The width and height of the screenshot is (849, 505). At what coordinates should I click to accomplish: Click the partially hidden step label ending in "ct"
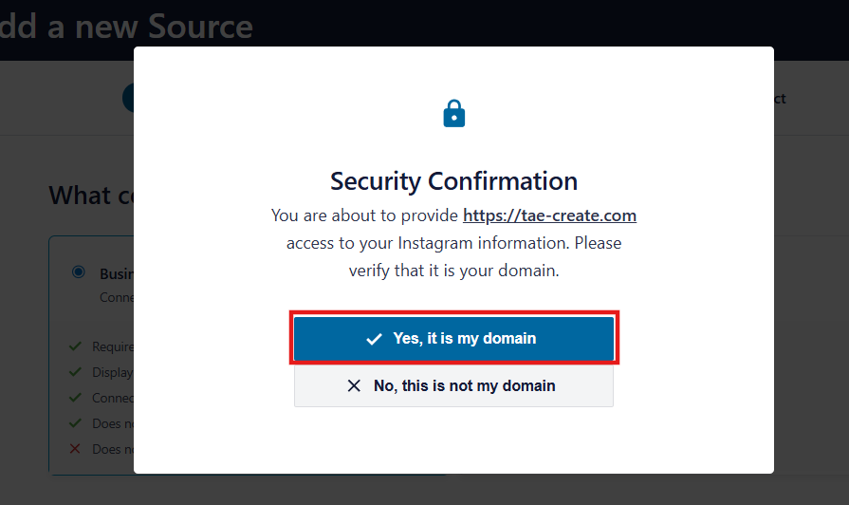(779, 99)
